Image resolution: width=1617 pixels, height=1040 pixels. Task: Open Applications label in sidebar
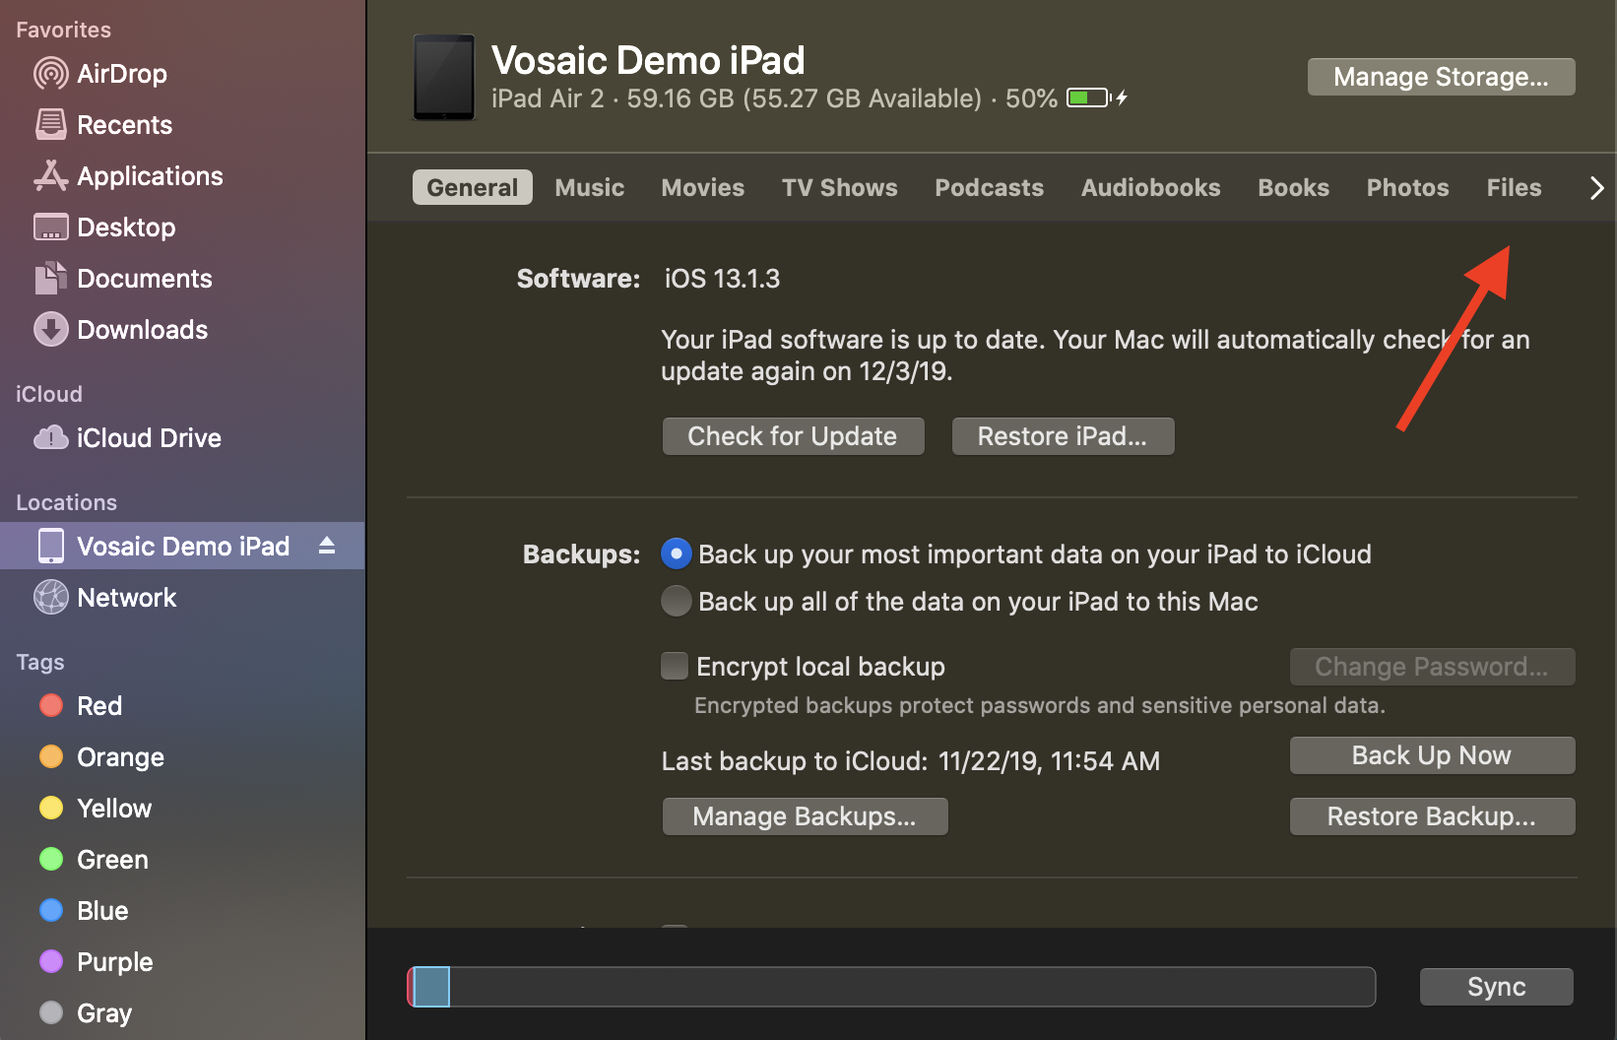(151, 176)
